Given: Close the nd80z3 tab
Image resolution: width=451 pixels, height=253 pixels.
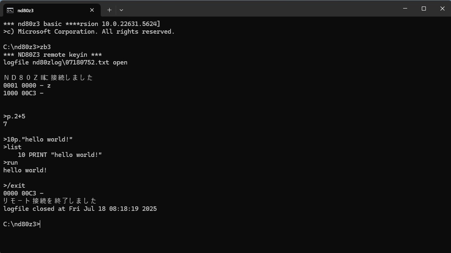Looking at the screenshot, I should pos(92,10).
